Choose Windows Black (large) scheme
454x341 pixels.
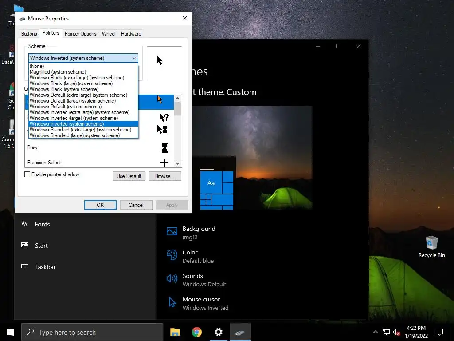coord(83,83)
